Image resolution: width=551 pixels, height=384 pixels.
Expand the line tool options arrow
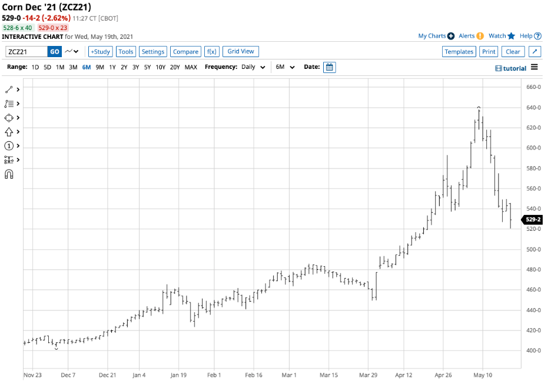(18, 90)
